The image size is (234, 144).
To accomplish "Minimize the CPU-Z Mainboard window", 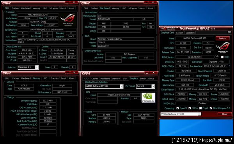I will click(x=146, y=3).
